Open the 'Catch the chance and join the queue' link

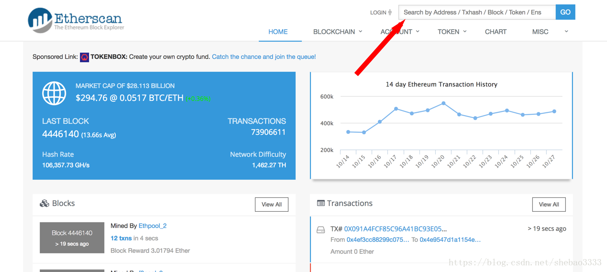(264, 56)
